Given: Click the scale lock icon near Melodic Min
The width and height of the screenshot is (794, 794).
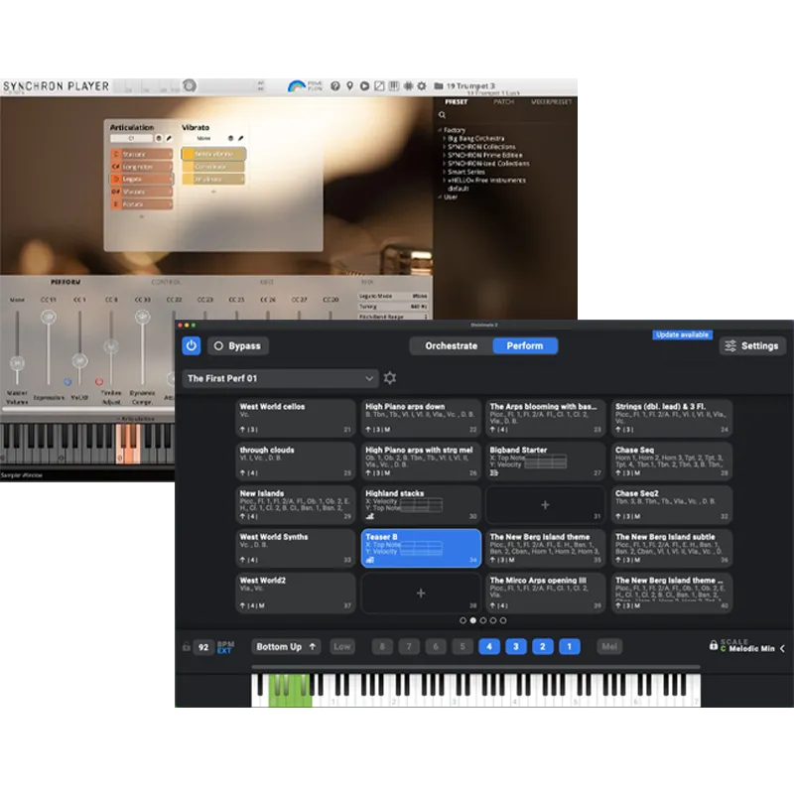Looking at the screenshot, I should coord(714,645).
